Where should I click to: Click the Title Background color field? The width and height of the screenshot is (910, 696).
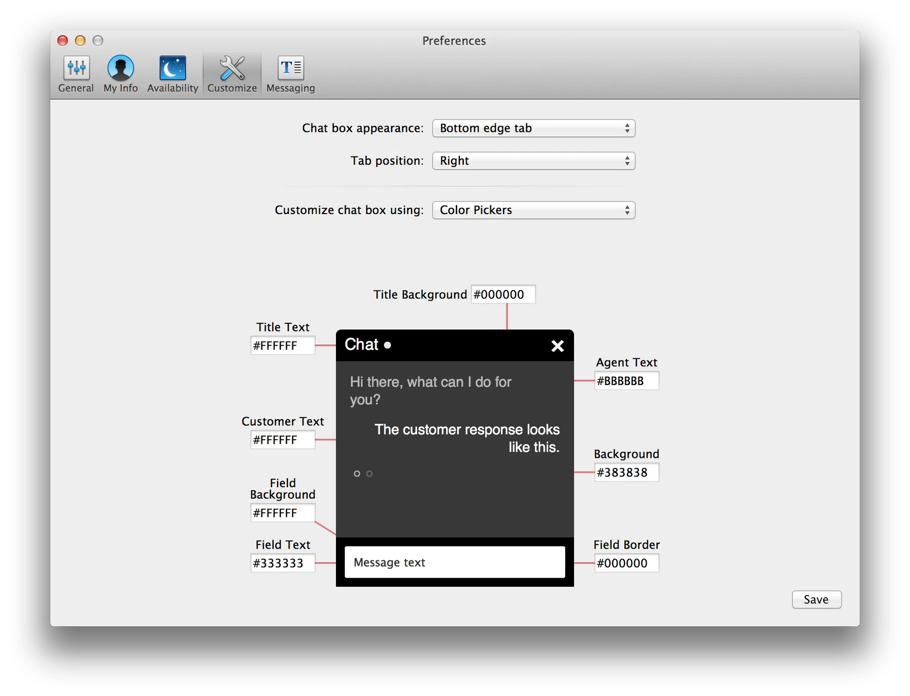tap(503, 294)
